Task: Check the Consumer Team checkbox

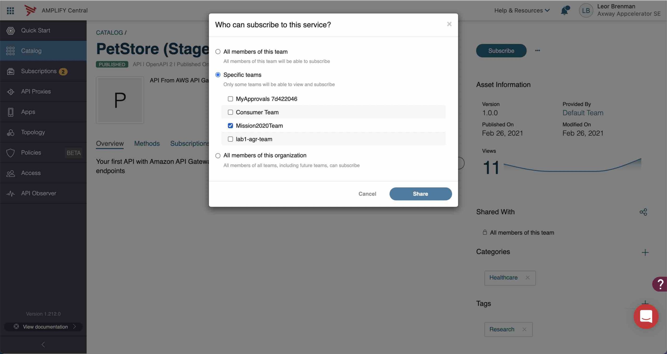Action: click(x=230, y=112)
